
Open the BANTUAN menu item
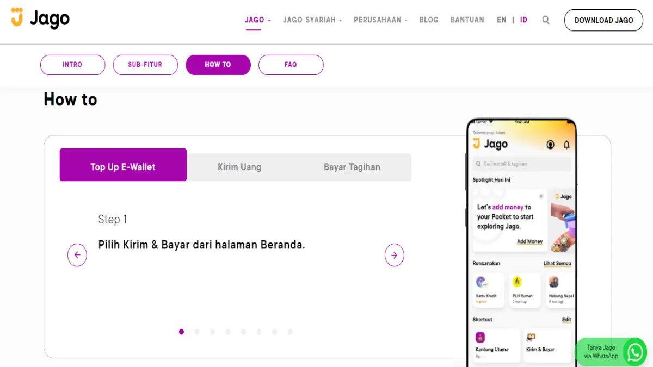click(467, 20)
